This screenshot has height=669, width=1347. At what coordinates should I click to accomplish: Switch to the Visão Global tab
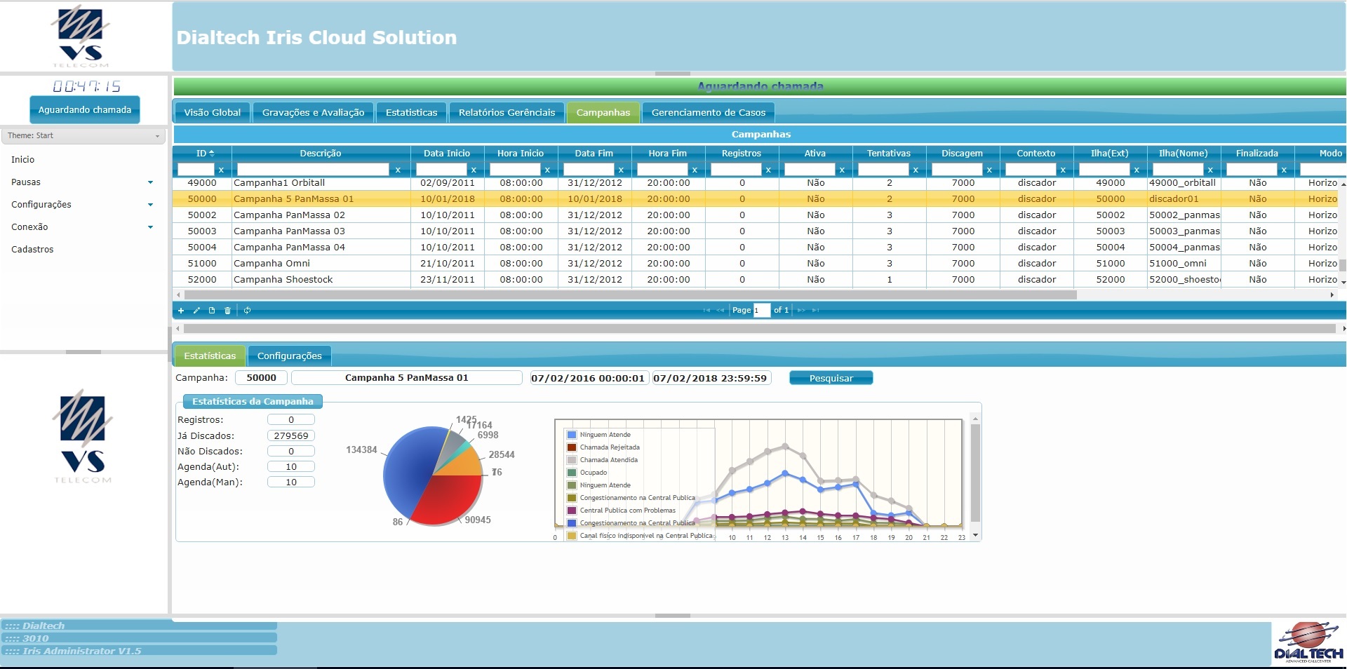212,112
